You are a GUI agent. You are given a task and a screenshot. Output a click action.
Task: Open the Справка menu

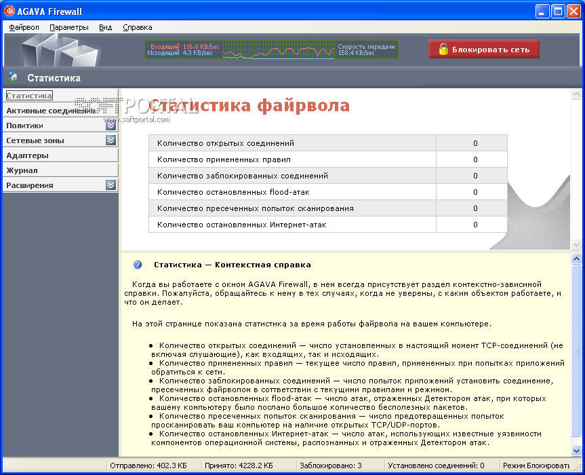pos(138,27)
